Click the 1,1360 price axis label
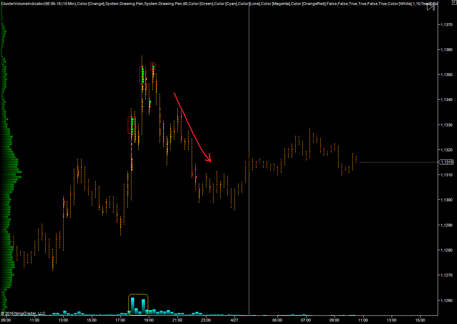Screen dimensions: 457x324 (x=446, y=50)
